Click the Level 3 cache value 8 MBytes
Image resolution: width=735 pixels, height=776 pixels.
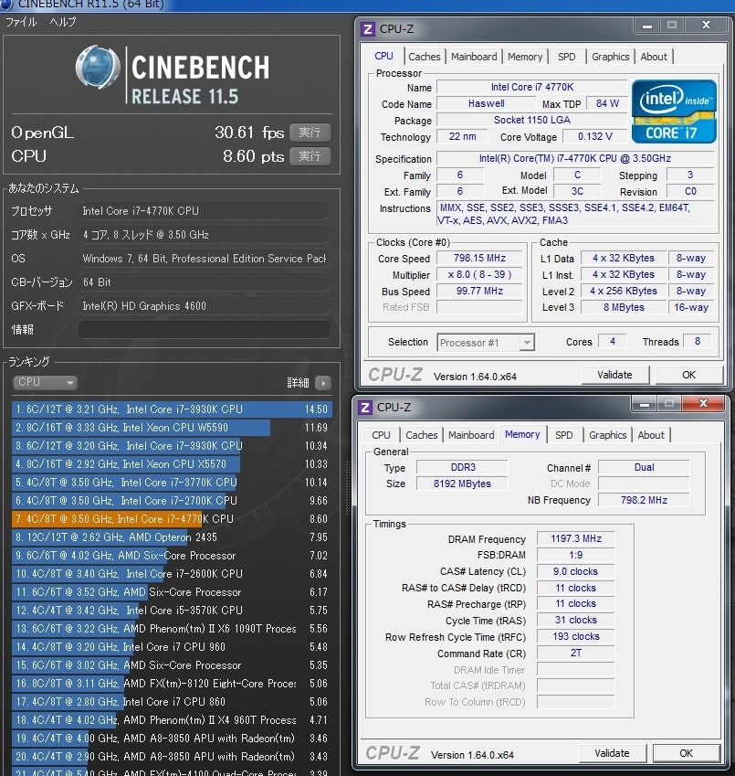624,307
